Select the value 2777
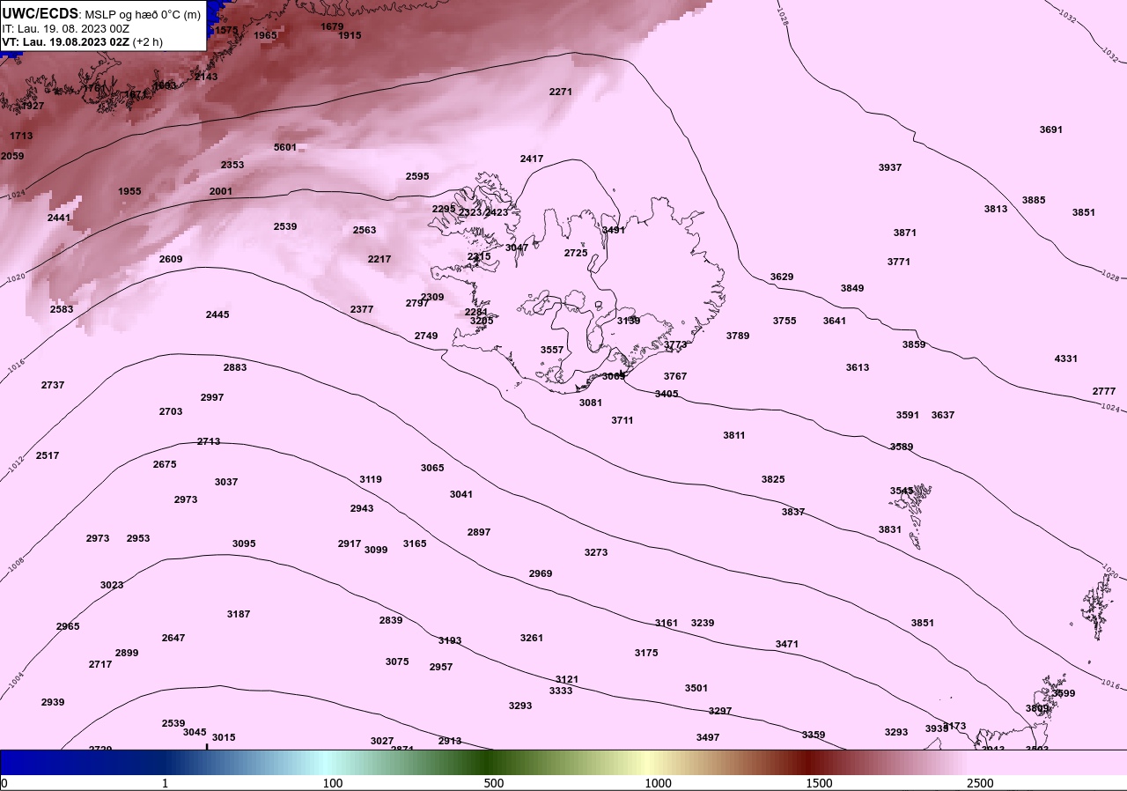Viewport: 1127px width, 791px height. tap(1104, 391)
